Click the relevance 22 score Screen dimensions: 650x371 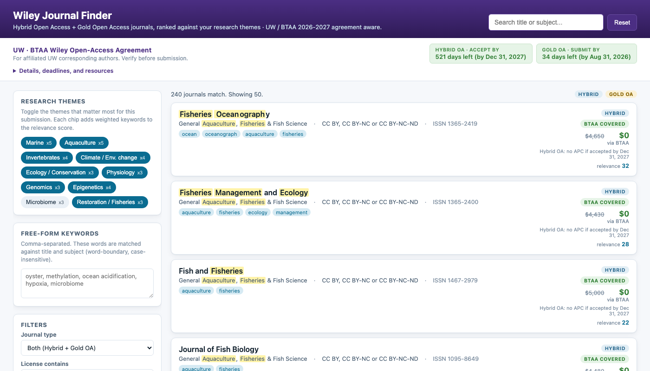[x=613, y=323]
